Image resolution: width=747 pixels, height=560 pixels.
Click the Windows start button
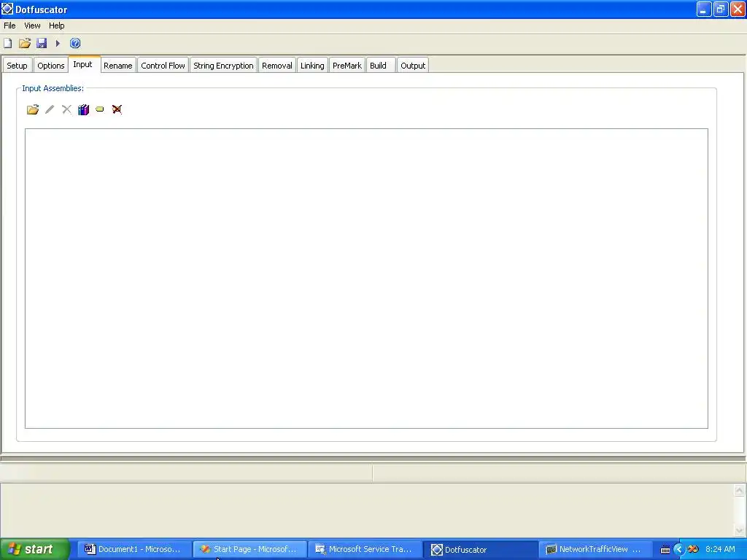(x=35, y=549)
